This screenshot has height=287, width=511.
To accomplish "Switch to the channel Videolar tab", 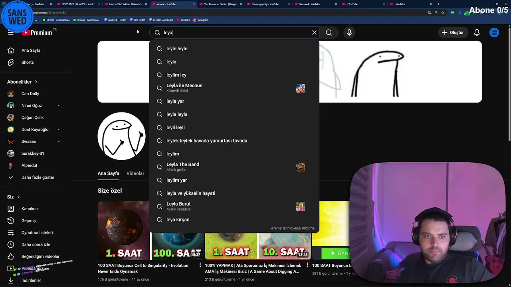I will pos(135,173).
